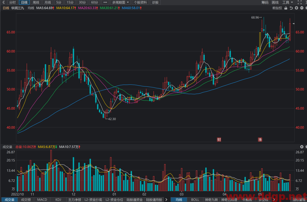This screenshot has height=202, width=307.
Task: Zoom in chart with plus icon
Action: (297, 8)
